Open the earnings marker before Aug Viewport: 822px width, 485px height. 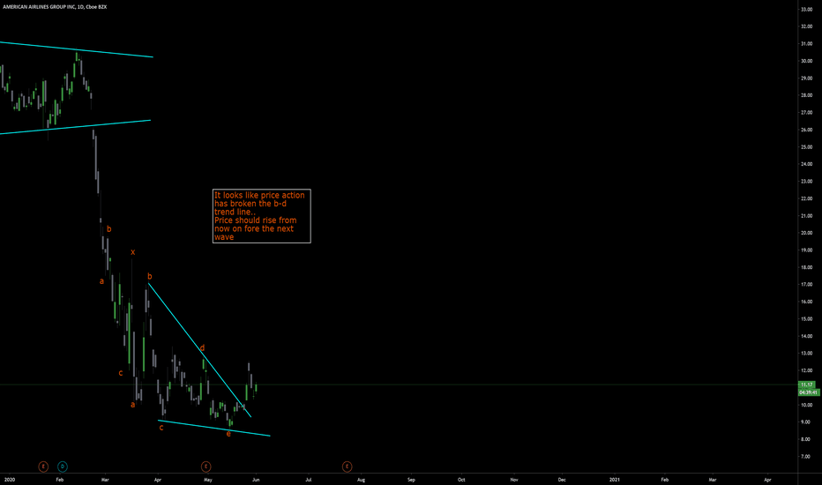click(347, 466)
